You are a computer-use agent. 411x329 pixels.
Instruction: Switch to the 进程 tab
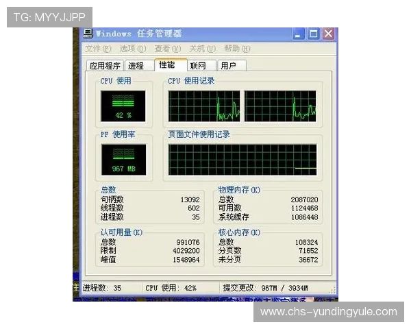136,66
